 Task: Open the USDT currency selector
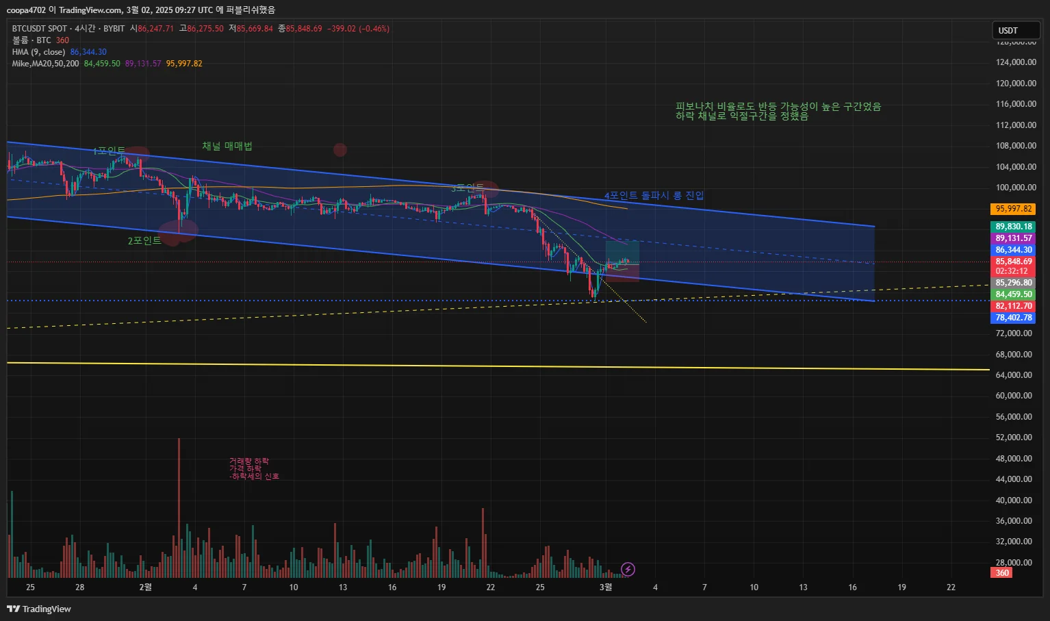click(1016, 30)
